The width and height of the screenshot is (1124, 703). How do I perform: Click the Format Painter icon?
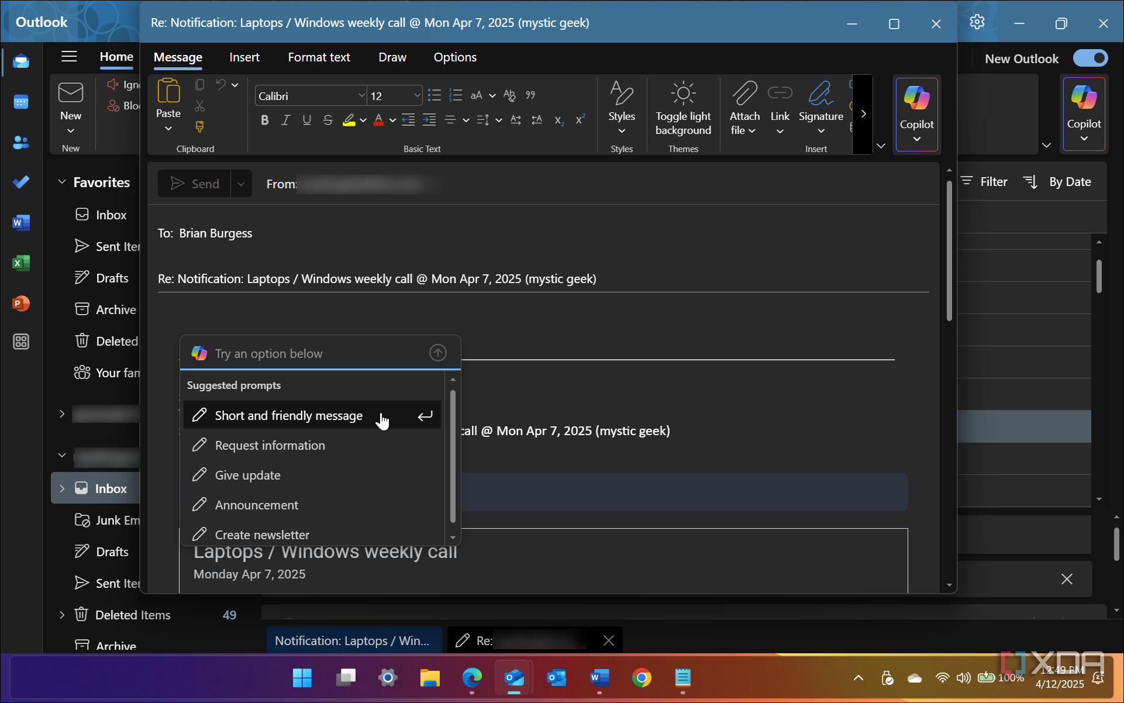point(199,126)
